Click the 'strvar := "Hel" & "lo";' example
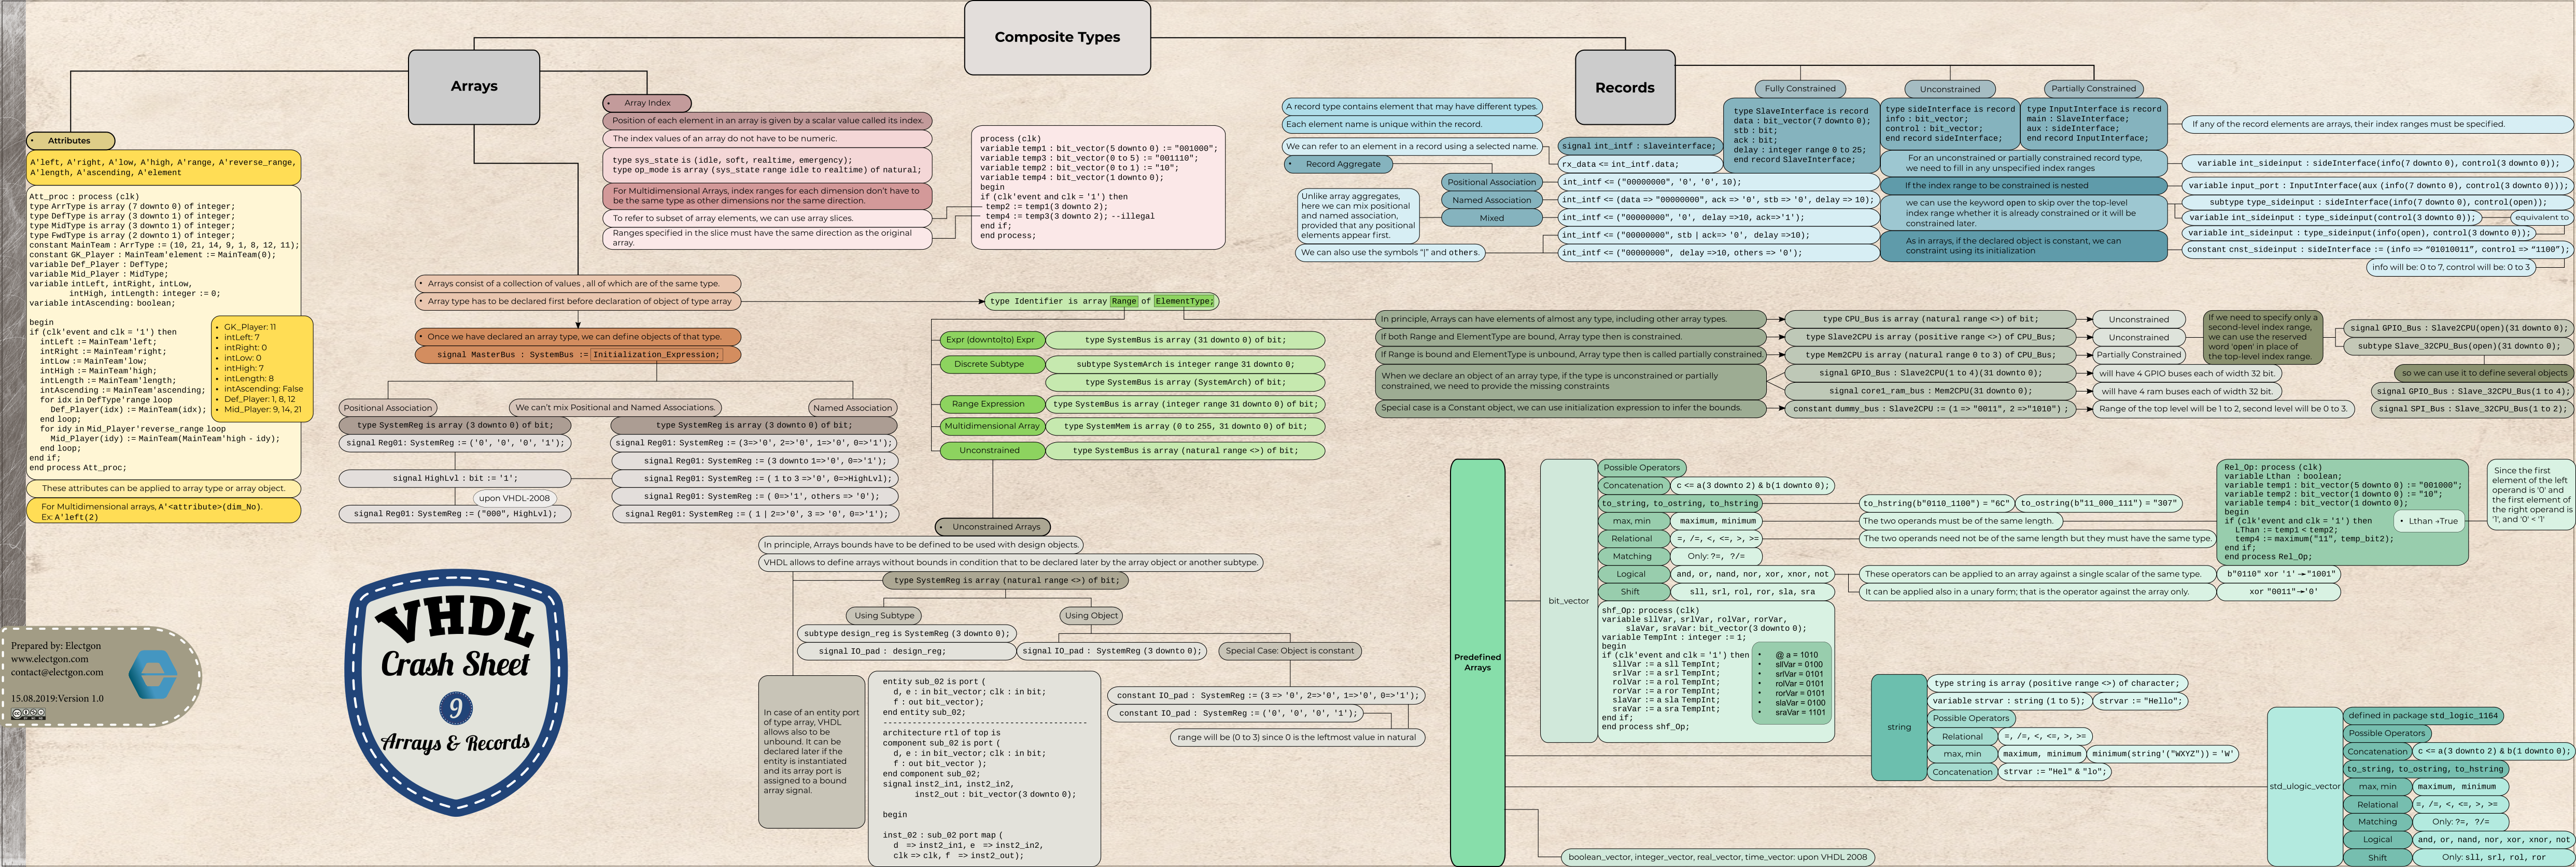The image size is (2576, 867). pyautogui.click(x=2055, y=771)
